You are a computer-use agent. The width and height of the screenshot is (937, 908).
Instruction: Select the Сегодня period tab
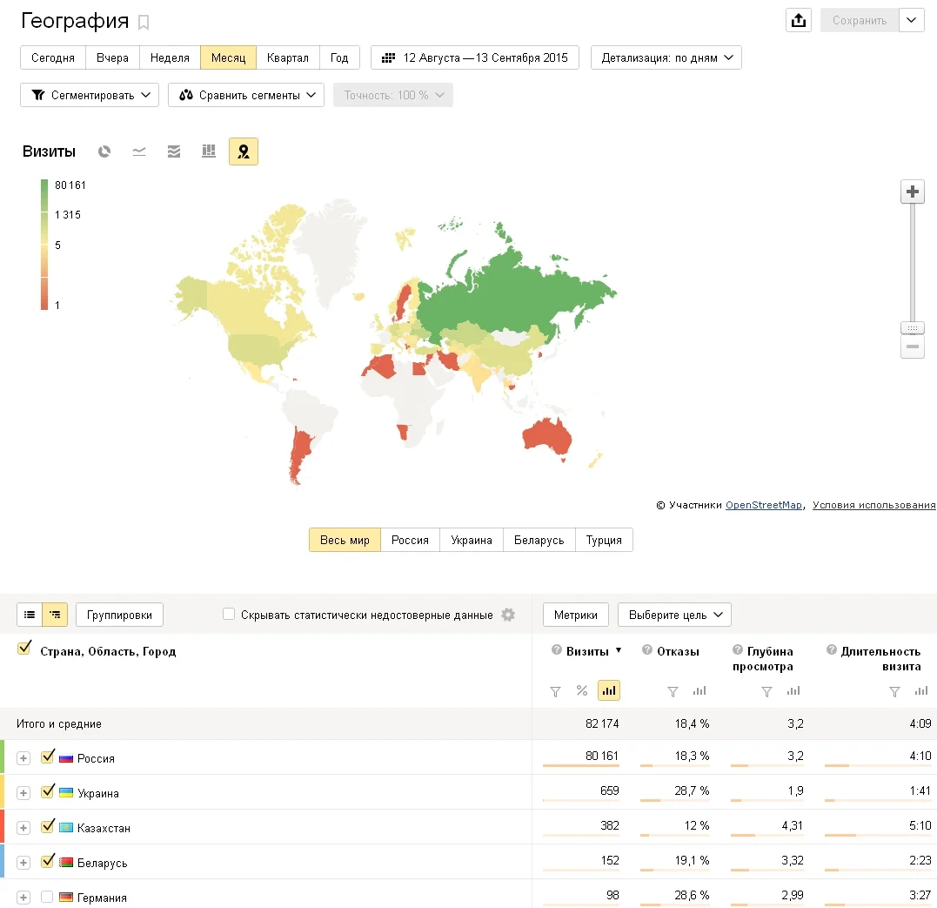coord(52,58)
